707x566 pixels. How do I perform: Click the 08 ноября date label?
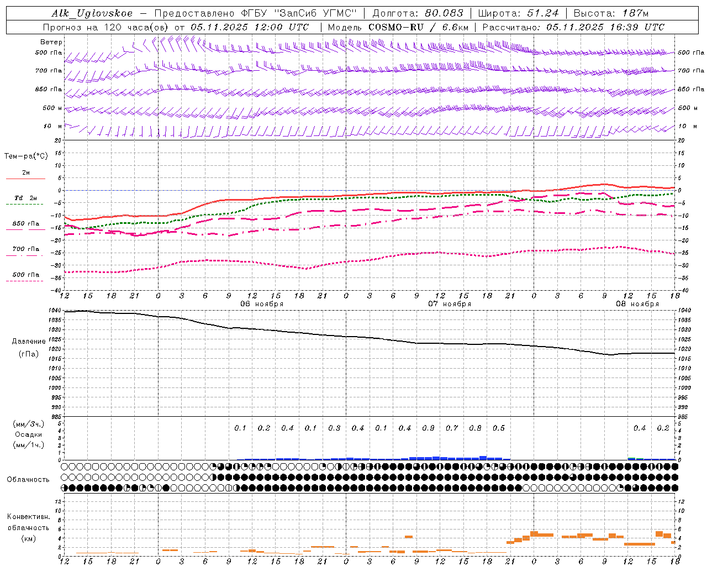(637, 304)
